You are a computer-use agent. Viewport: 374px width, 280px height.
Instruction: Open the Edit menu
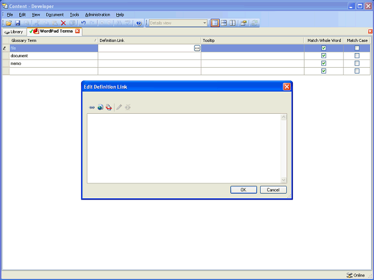click(22, 15)
